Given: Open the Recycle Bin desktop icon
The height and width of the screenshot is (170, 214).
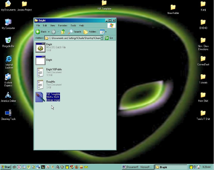Looking at the screenshot, I should click(x=8, y=41).
